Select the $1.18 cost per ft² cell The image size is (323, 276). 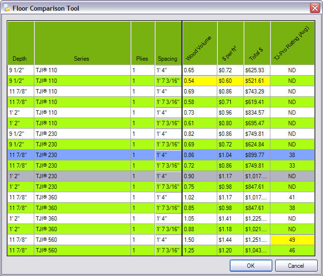click(230, 229)
